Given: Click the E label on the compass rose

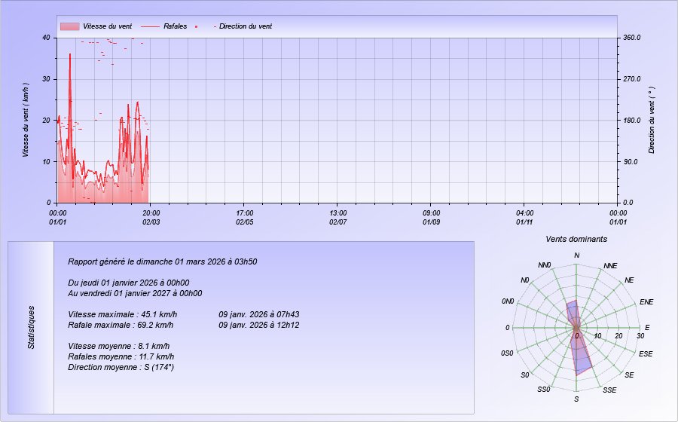Looking at the screenshot, I should tap(646, 328).
